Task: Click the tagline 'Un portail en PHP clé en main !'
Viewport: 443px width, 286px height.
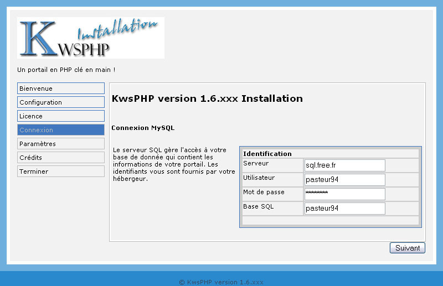Action: [66, 70]
